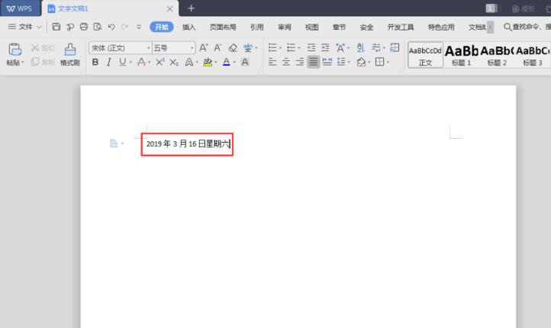551x328 pixels.
Task: Open the 特色应用 ribbon tab
Action: coord(441,27)
